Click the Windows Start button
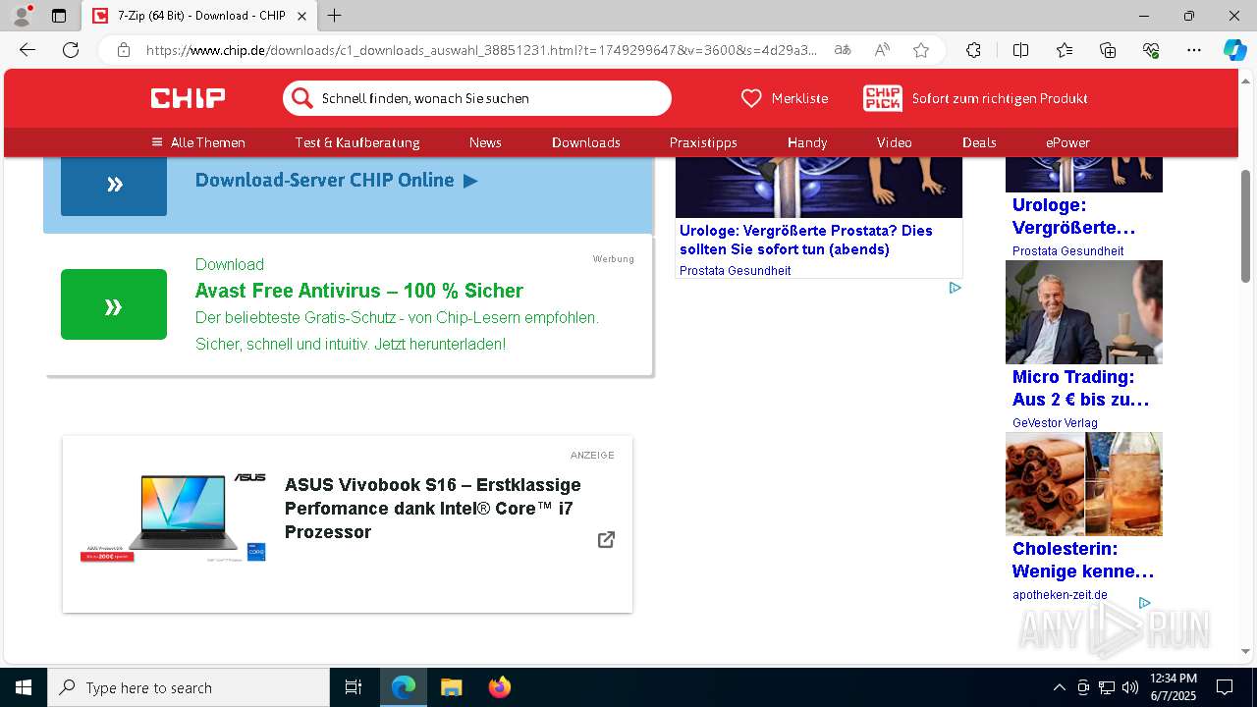The width and height of the screenshot is (1257, 707). coord(24,687)
